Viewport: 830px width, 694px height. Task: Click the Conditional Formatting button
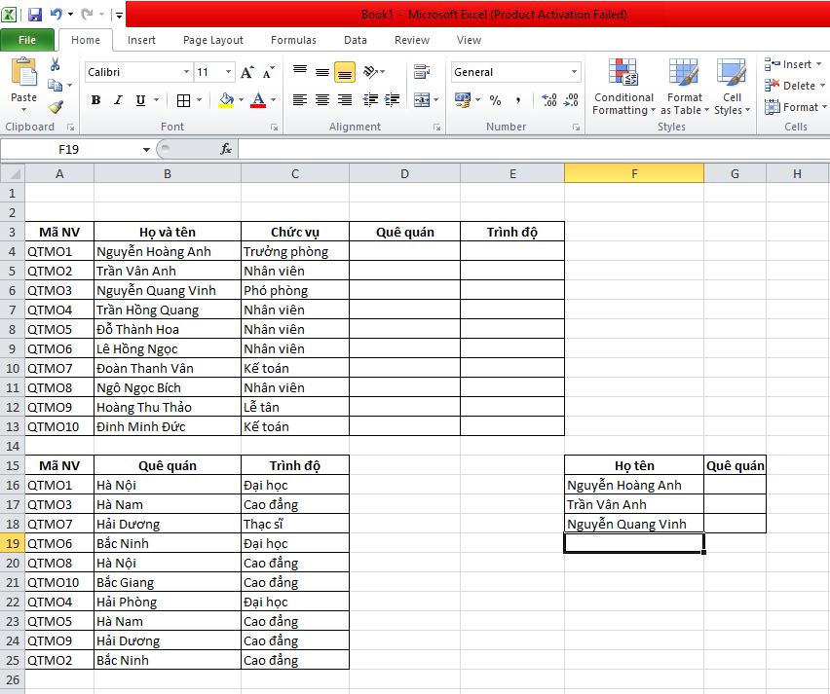(x=623, y=88)
